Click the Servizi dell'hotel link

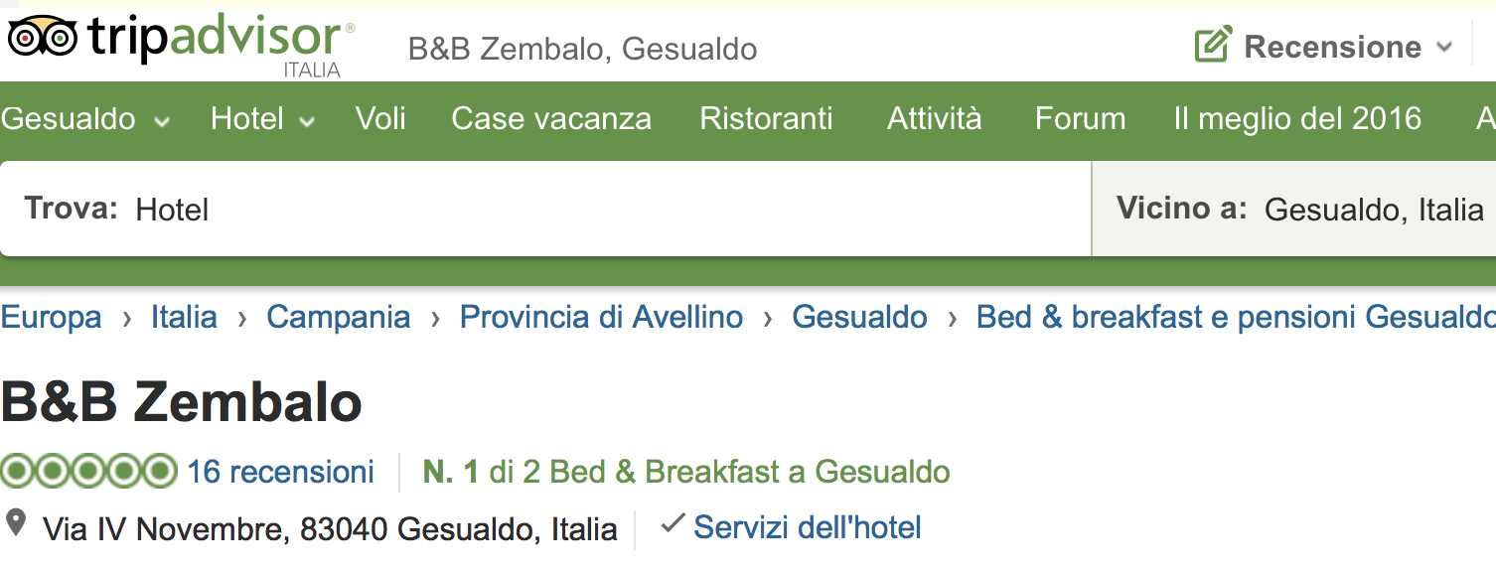(x=807, y=527)
